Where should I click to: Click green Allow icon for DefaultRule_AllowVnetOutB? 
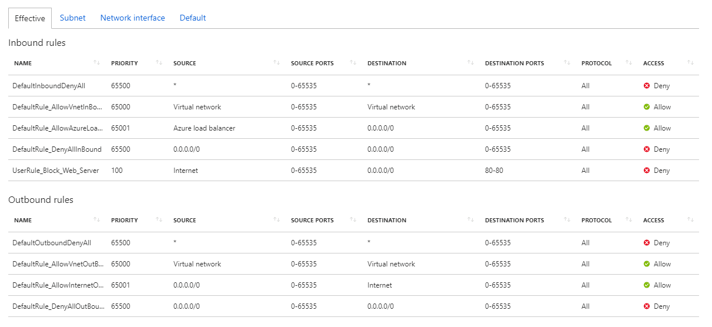point(647,264)
